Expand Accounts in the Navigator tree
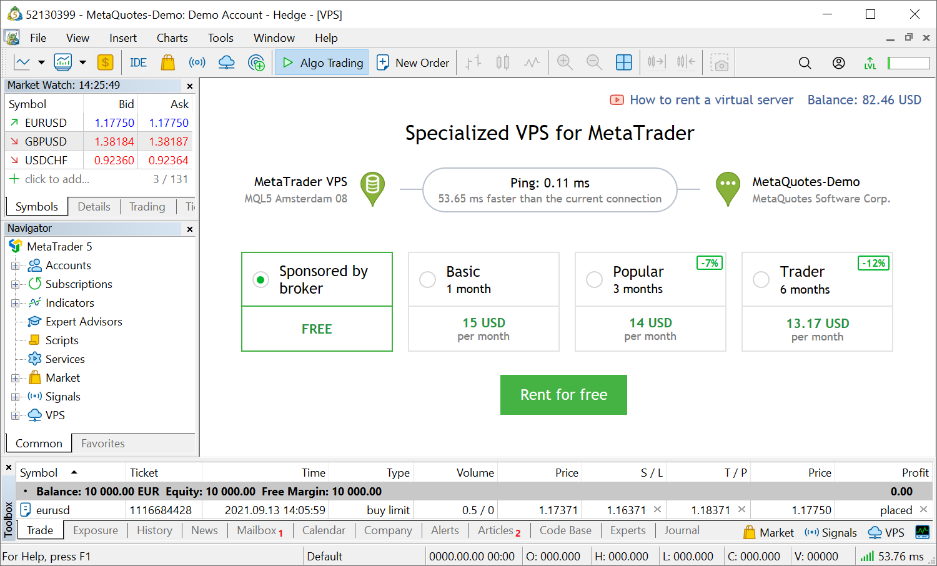The height and width of the screenshot is (566, 937). (14, 265)
